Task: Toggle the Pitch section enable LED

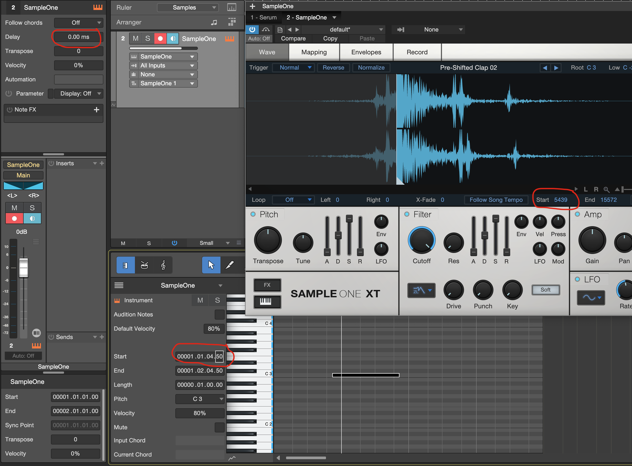Action: 253,214
